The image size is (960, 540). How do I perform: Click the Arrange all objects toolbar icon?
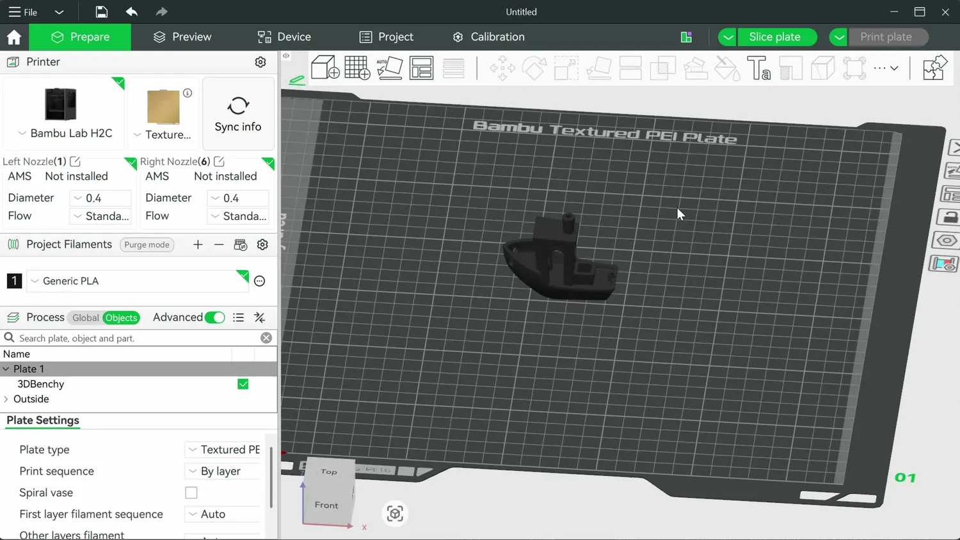(x=421, y=68)
